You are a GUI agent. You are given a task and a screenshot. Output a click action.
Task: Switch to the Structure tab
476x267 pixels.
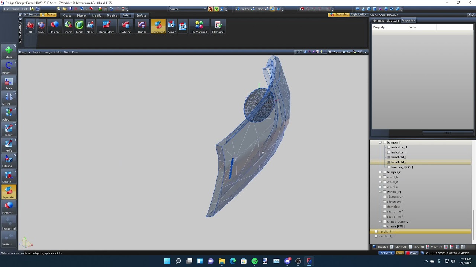[x=393, y=20]
